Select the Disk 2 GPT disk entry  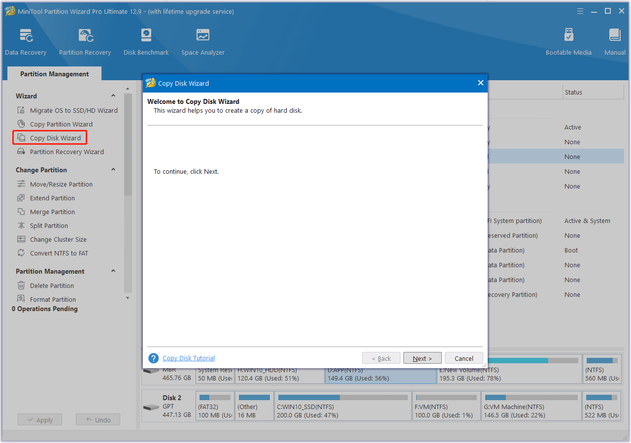168,406
